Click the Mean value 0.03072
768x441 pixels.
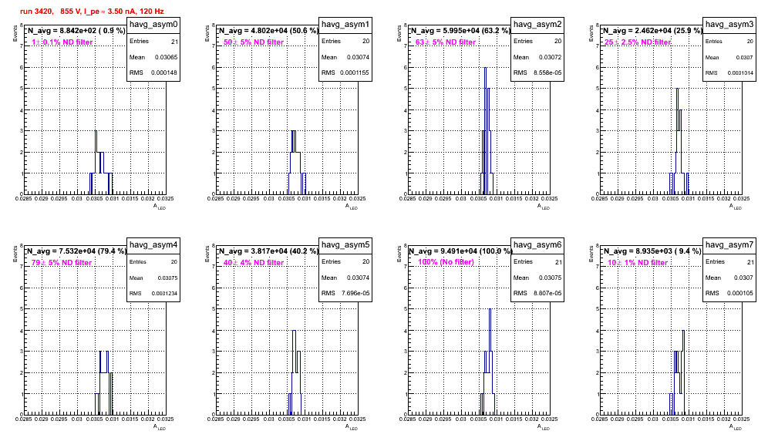click(x=551, y=57)
